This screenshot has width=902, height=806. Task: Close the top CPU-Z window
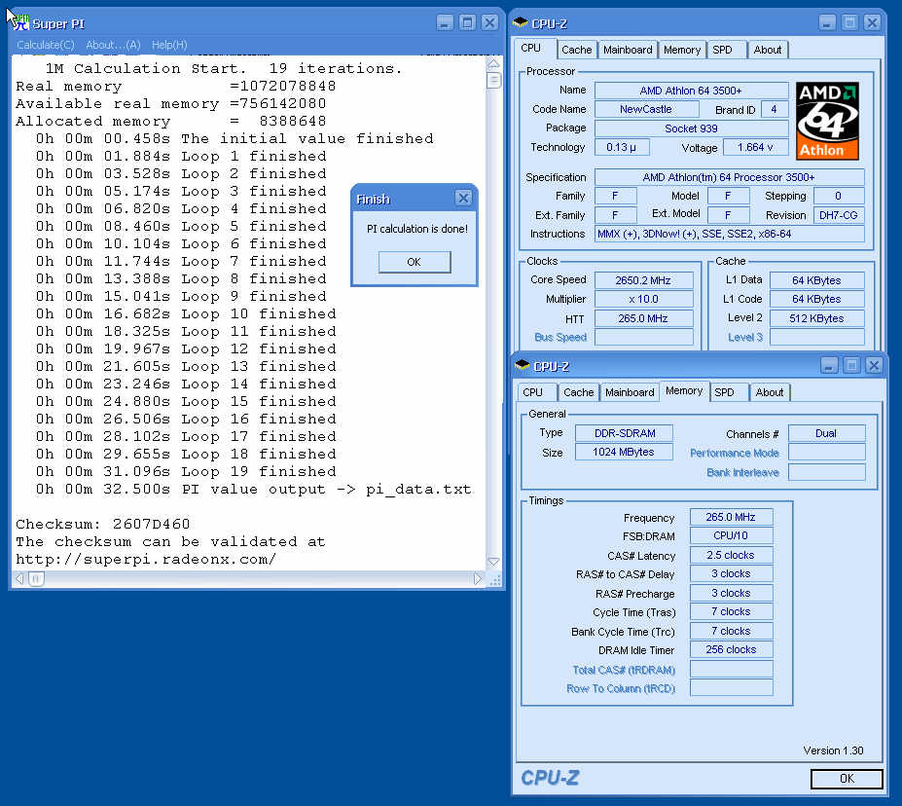(872, 22)
